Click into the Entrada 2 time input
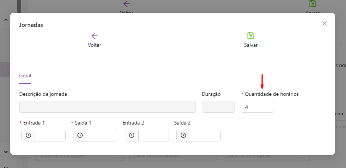This screenshot has width=346, height=168. [153, 136]
